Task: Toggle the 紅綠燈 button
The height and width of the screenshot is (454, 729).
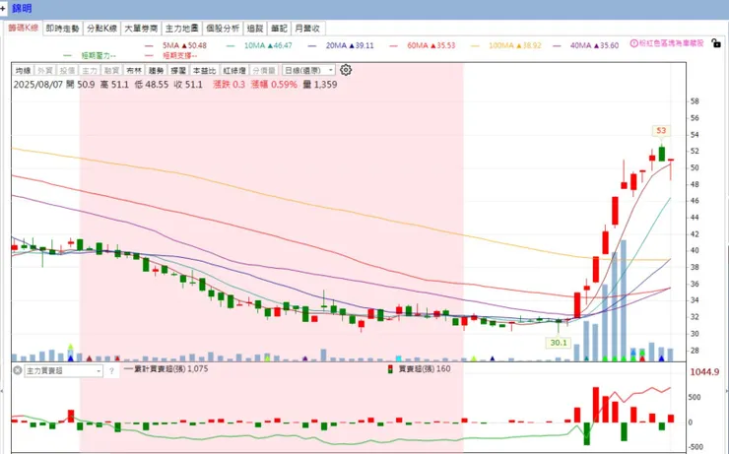Action: 233,71
